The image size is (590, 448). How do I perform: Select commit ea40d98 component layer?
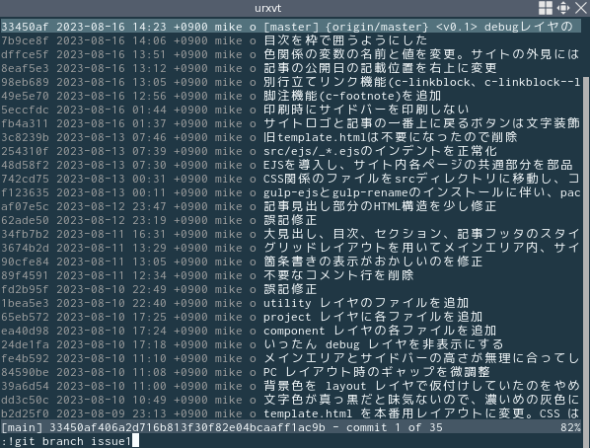[290, 331]
